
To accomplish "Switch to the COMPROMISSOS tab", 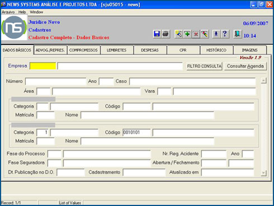I will tap(83, 50).
